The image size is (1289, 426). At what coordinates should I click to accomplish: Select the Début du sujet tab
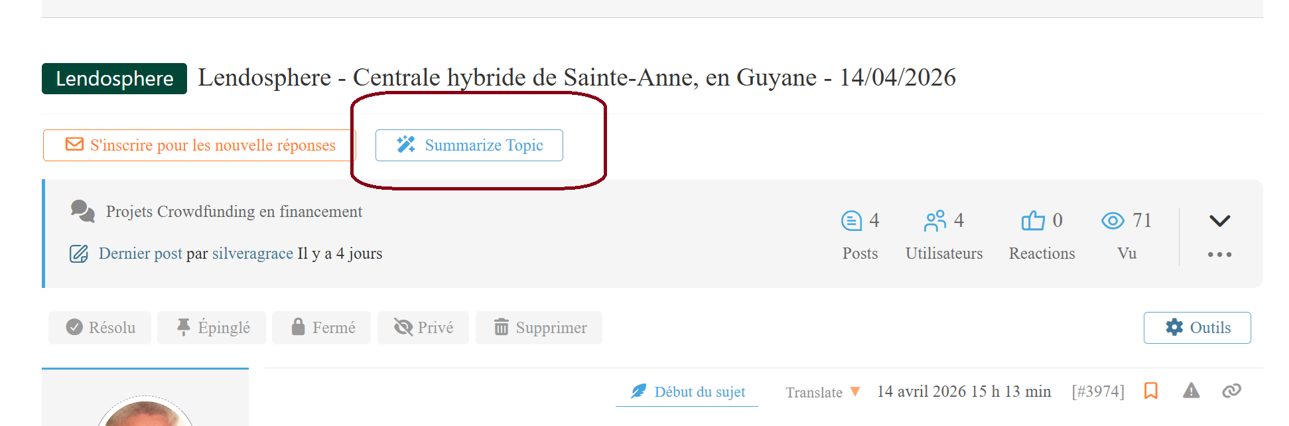688,392
